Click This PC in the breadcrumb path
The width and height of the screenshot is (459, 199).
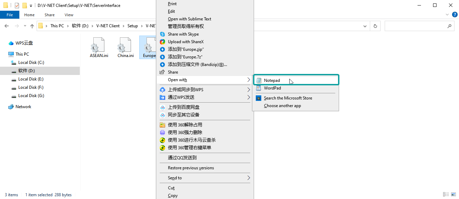[x=57, y=26]
